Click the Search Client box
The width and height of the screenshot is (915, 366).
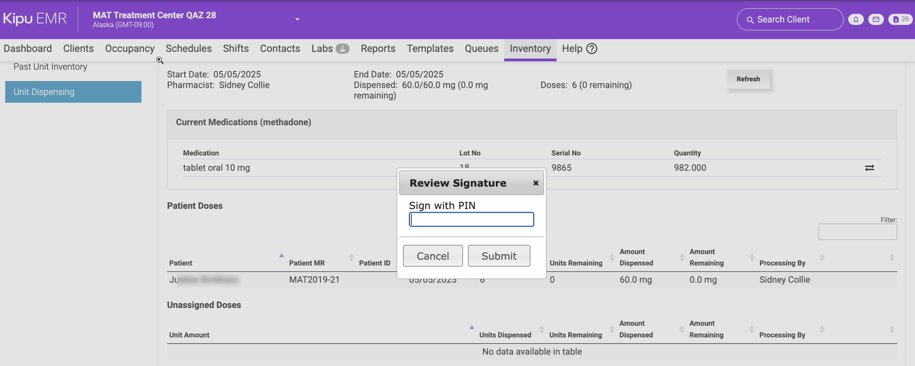point(789,19)
